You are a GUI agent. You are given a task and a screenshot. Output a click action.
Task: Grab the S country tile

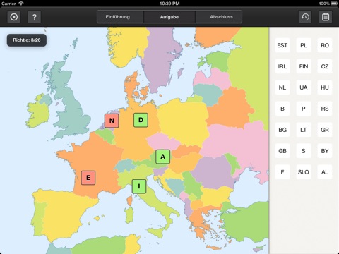(x=304, y=151)
